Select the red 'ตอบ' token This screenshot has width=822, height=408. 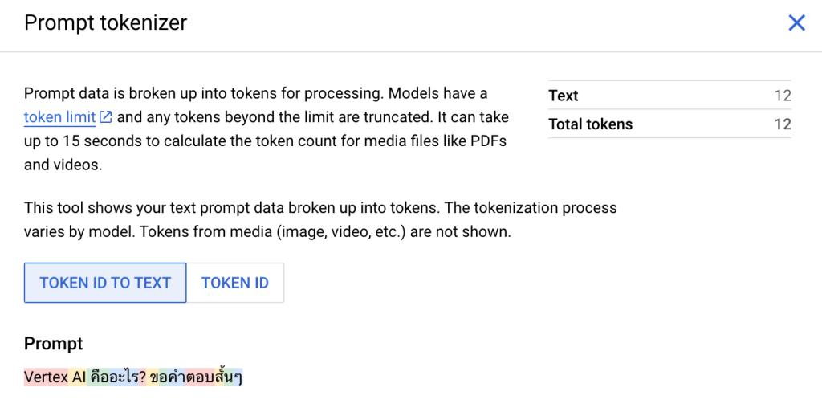(x=200, y=377)
